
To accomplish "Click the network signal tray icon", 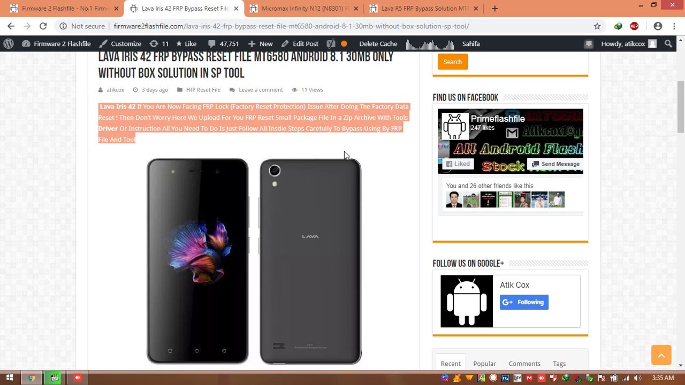I will tap(626, 378).
